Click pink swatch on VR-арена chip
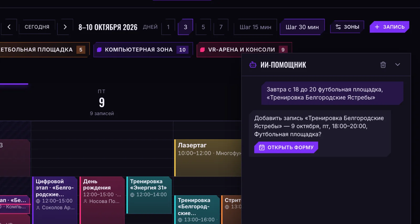 point(202,50)
